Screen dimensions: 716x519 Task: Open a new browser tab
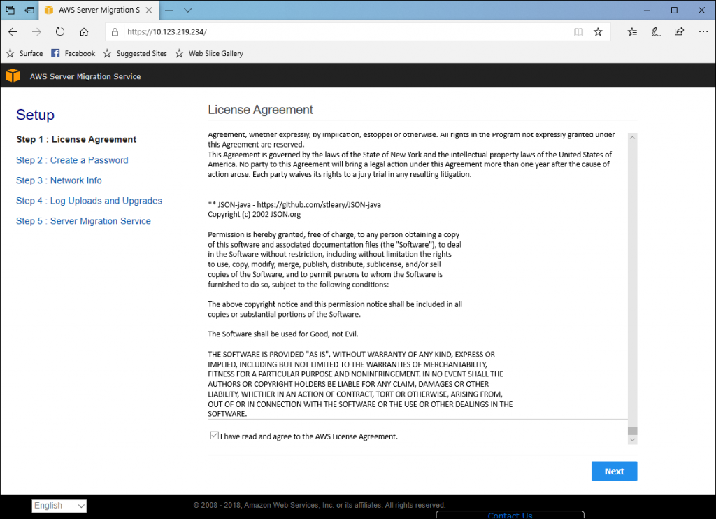pos(169,10)
